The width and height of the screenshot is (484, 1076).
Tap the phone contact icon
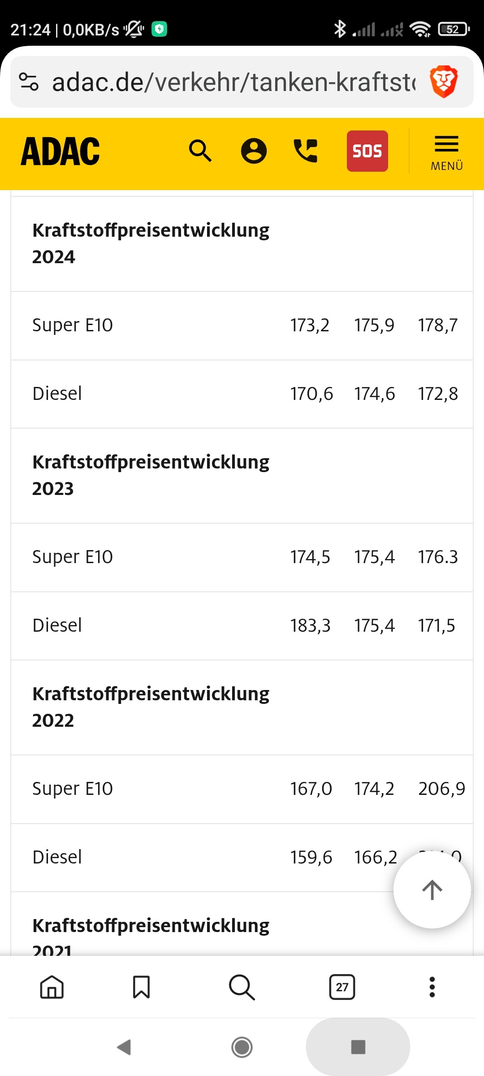306,151
